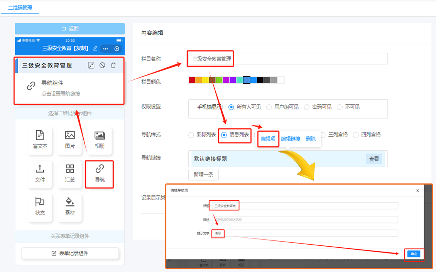Pick the 汇总 summary component
Image resolution: width=436 pixels, height=272 pixels.
point(70,174)
